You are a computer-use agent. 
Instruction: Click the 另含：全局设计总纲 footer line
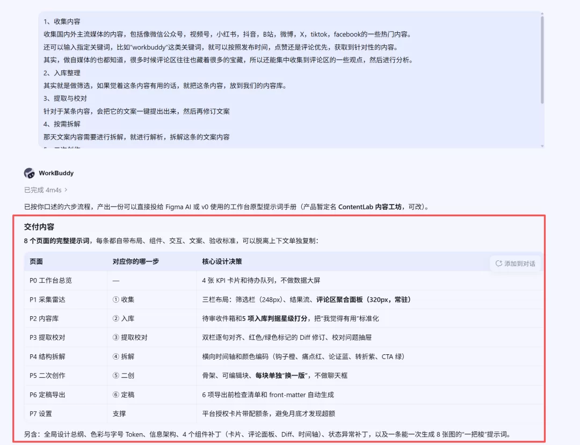point(267,434)
